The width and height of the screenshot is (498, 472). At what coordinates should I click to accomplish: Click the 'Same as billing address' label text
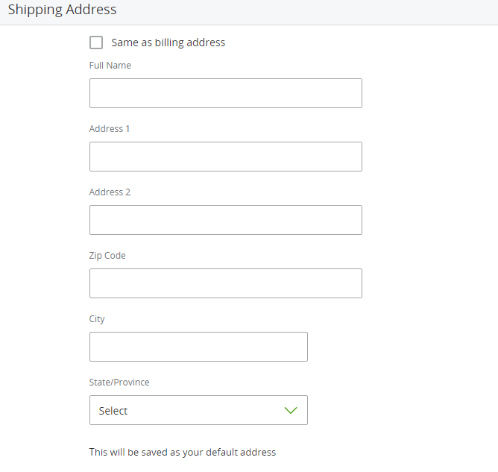coord(168,43)
